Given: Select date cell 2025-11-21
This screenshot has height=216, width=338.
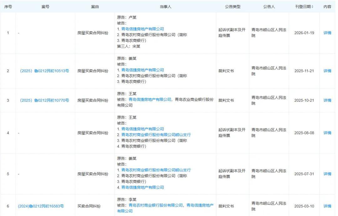Looking at the screenshot, I should tap(304, 71).
